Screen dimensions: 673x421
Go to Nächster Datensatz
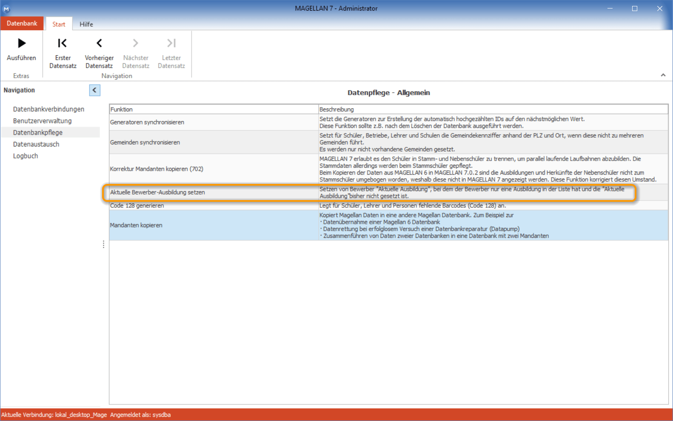(x=136, y=53)
